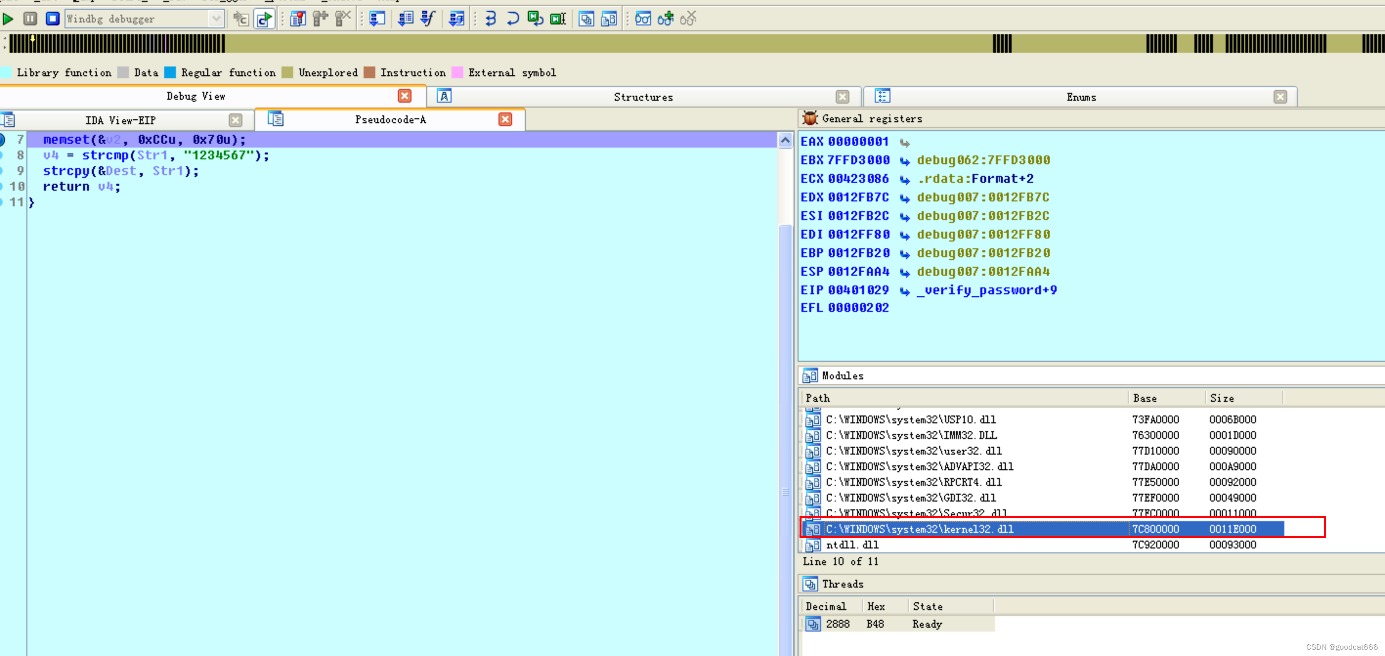Sort modules by Base column header
The height and width of the screenshot is (656, 1385).
click(x=1166, y=398)
